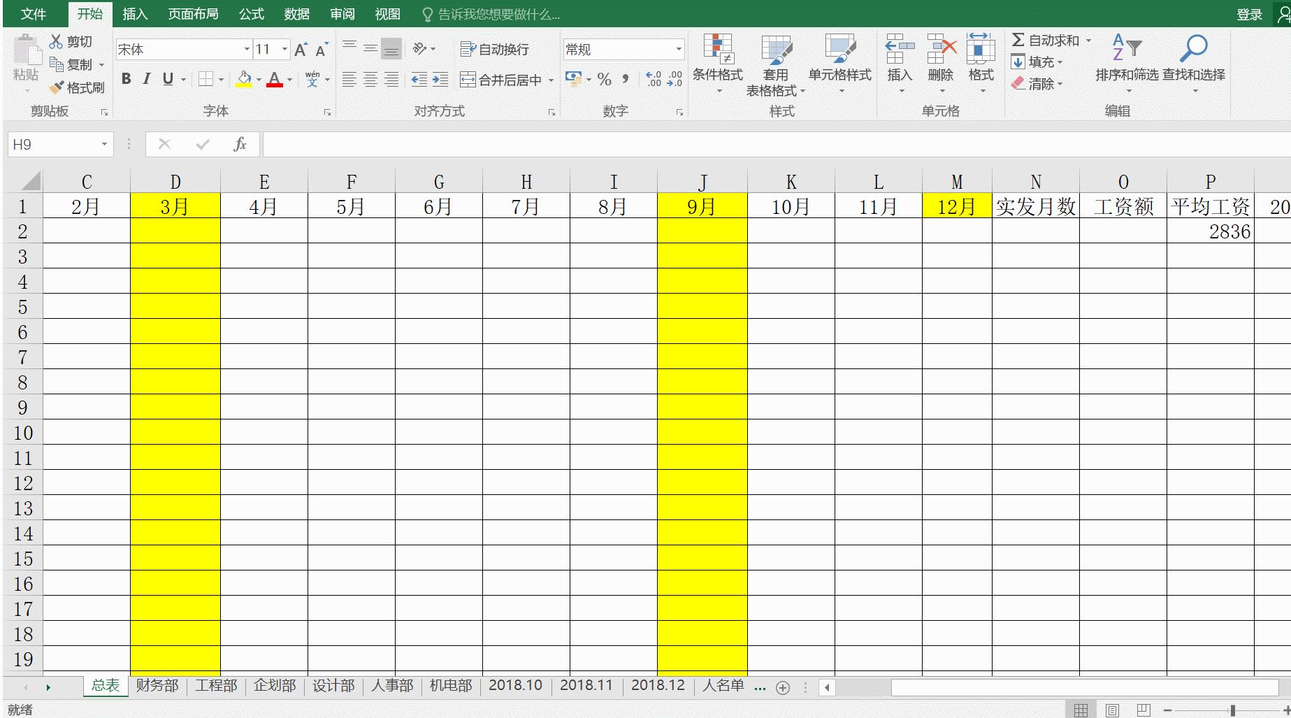Center text horizontally
Viewport: 1291px width, 718px height.
coord(370,80)
